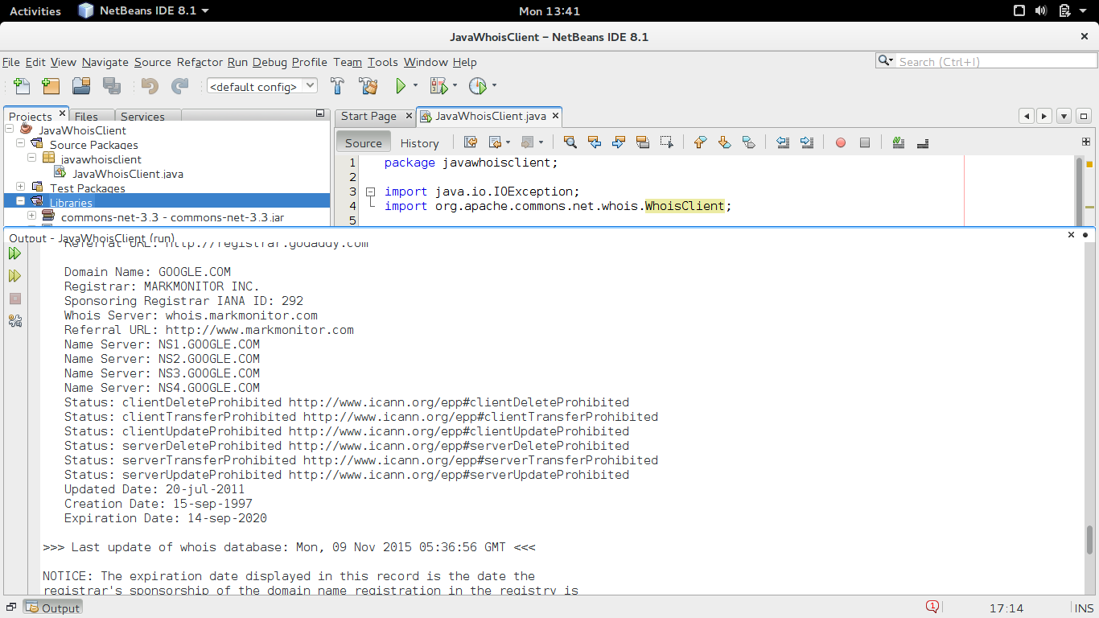Click the Output button at the bottom
Image resolution: width=1099 pixels, height=618 pixels.
click(x=53, y=608)
